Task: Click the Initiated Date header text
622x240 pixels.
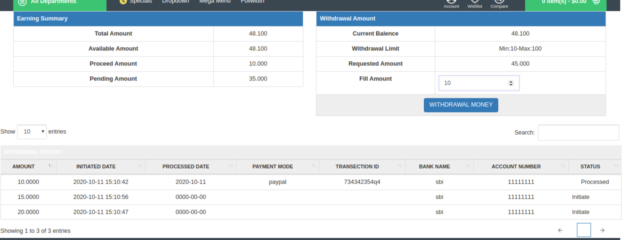Action: 96,167
